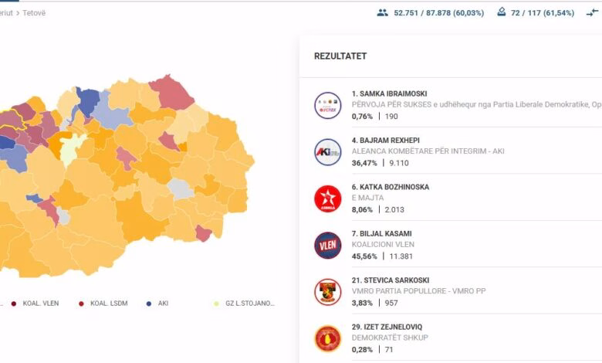Click the gray municipality in the eastern map
Screen dimensions: 602x363
tap(181, 188)
